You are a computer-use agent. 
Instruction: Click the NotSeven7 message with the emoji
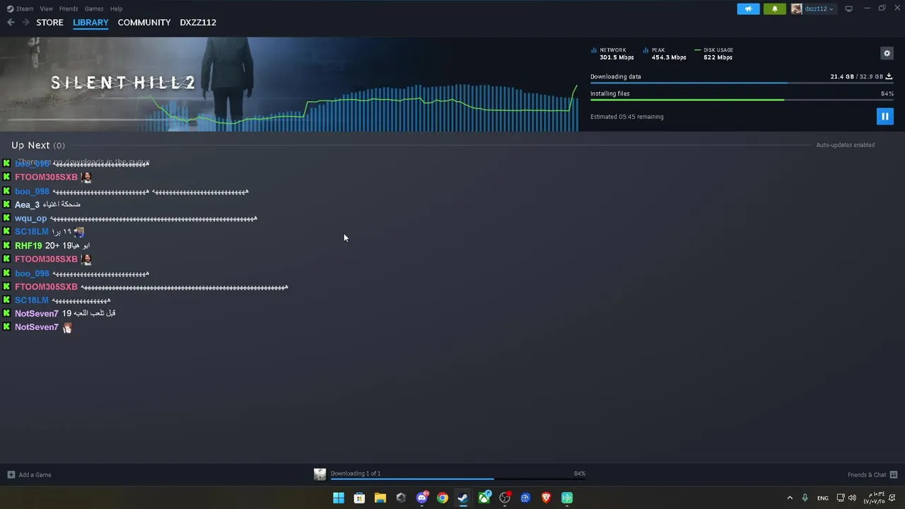pyautogui.click(x=44, y=327)
